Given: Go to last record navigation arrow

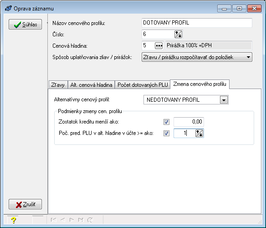Looking at the screenshot, I should [81, 220].
